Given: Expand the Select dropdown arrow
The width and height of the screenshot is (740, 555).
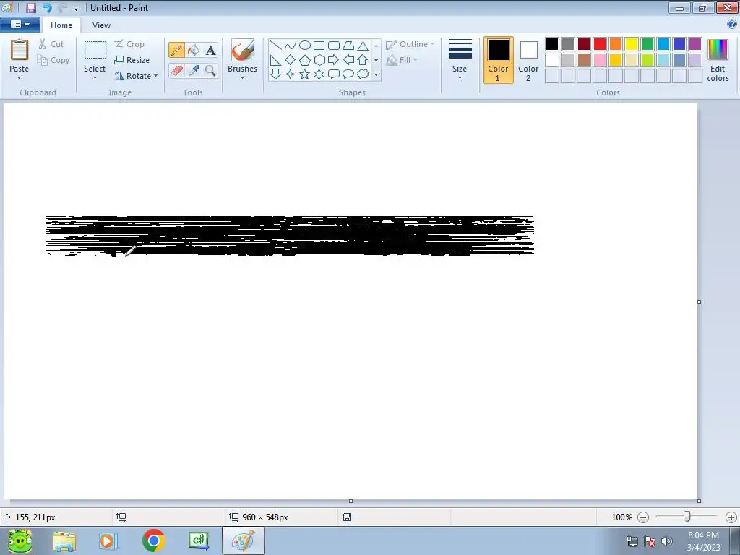Looking at the screenshot, I should click(x=95, y=78).
